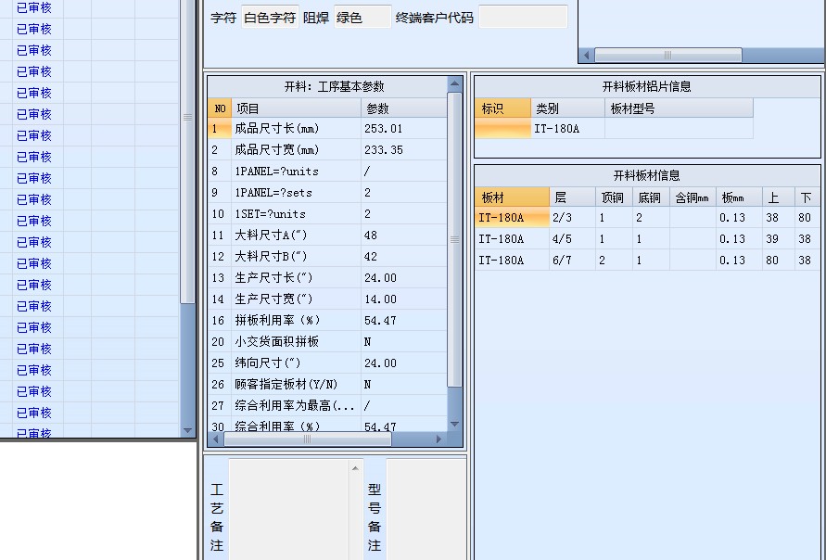Image resolution: width=826 pixels, height=560 pixels.
Task: Click the value 253.01 in the parameters table
Action: (383, 129)
